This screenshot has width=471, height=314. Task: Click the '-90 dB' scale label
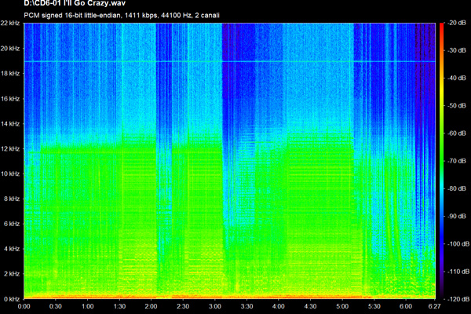(x=457, y=217)
